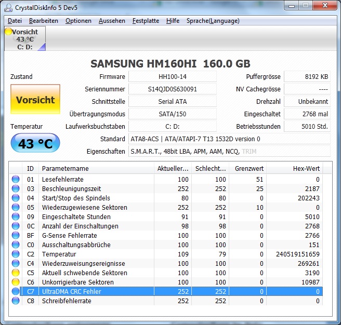This screenshot has width=341, height=325.
Task: Select the Wiederzugewiesene Sektoren row name
Action: coord(84,208)
